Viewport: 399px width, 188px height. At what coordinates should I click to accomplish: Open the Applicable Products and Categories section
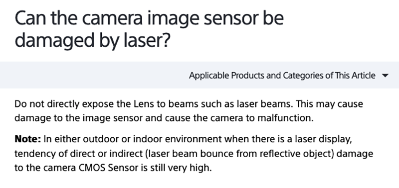pos(282,76)
